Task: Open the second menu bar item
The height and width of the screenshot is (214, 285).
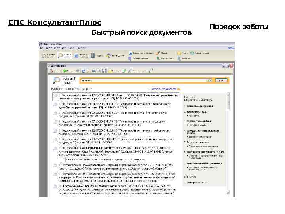Action: [x=49, y=48]
